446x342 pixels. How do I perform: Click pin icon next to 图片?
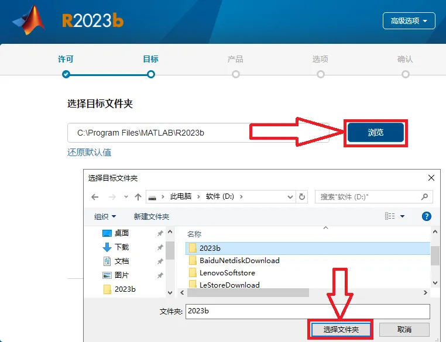[160, 275]
